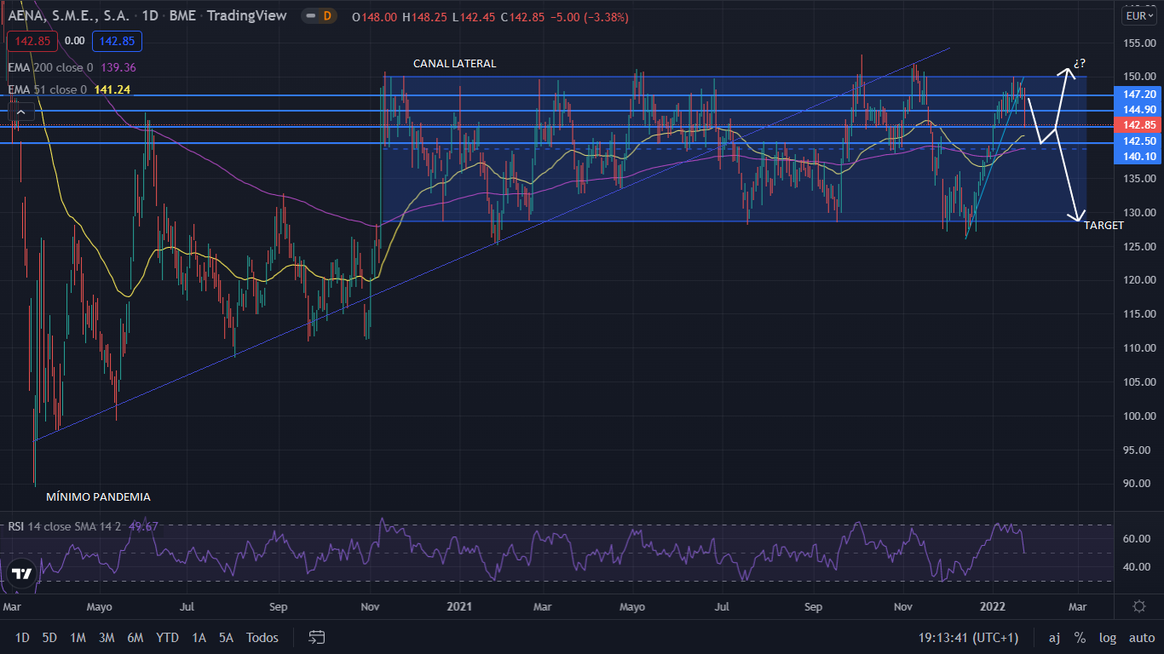This screenshot has width=1164, height=654.
Task: Open the go-to-date calendar icon
Action: pyautogui.click(x=317, y=637)
